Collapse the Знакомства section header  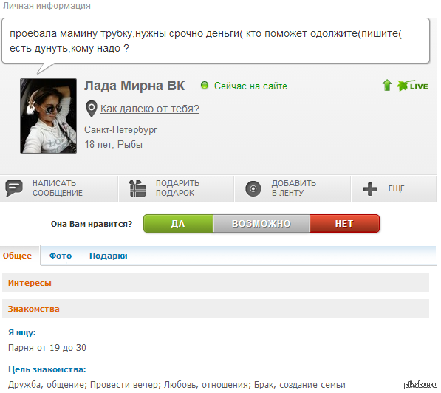tap(216, 309)
